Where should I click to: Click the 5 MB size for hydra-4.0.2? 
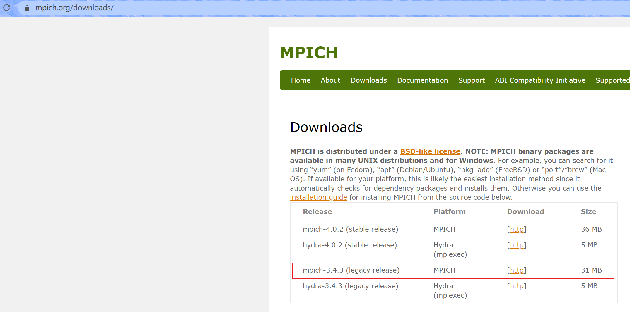click(x=589, y=245)
